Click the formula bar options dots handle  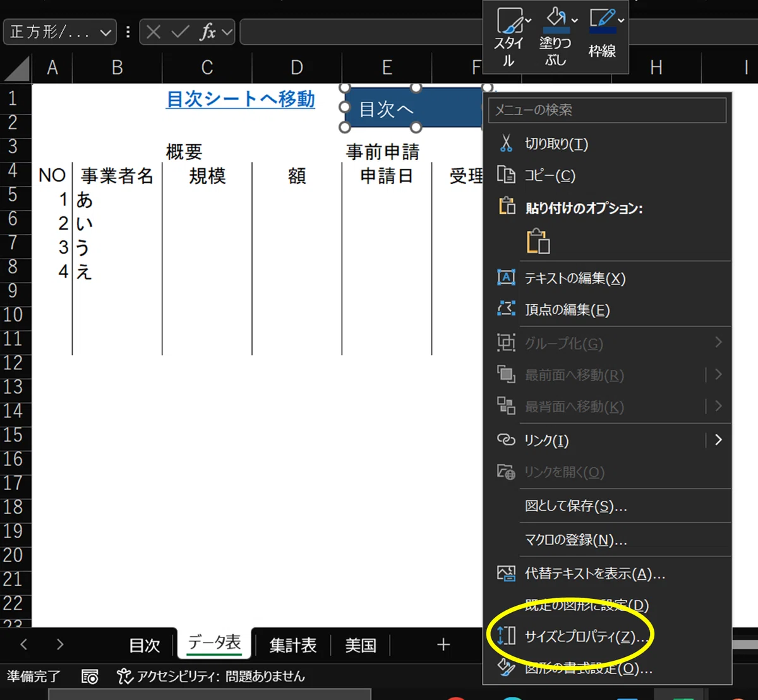pos(128,32)
